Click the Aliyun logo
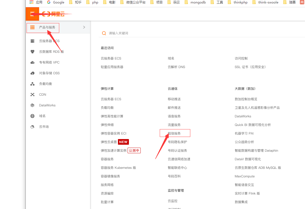This screenshot has height=209, width=305. pos(53,14)
